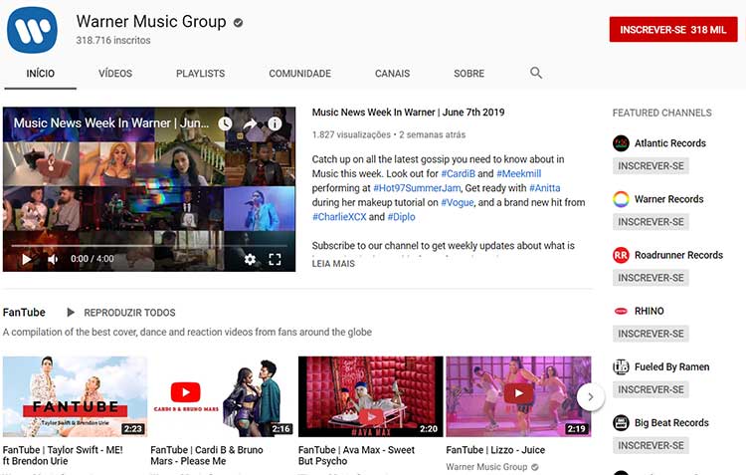This screenshot has width=746, height=475.
Task: Subscribe with red Inscrever-se 318 mil button
Action: pos(673,30)
